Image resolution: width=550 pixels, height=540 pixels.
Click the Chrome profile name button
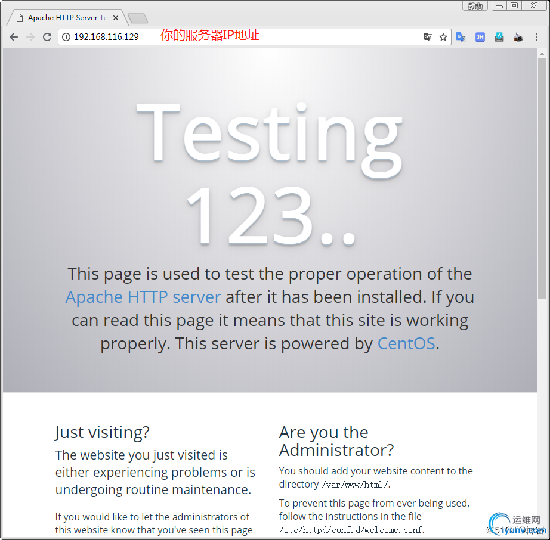coord(475,6)
